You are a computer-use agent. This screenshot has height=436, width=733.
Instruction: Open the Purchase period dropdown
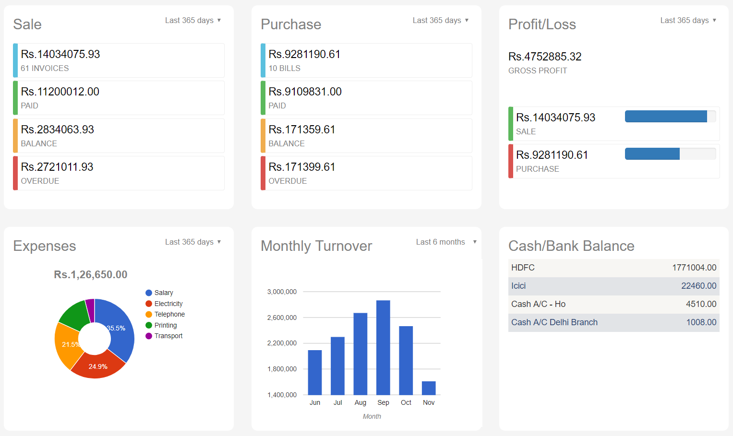coord(441,21)
